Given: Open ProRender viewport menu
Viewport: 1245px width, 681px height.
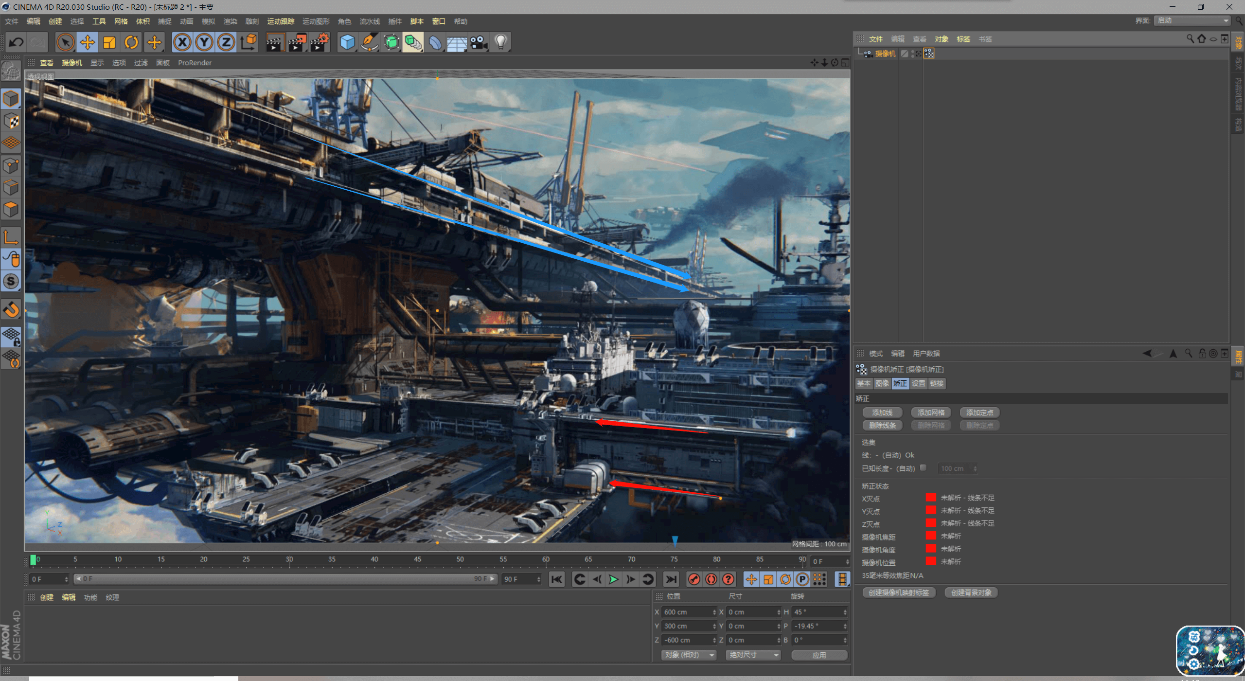Looking at the screenshot, I should point(195,63).
